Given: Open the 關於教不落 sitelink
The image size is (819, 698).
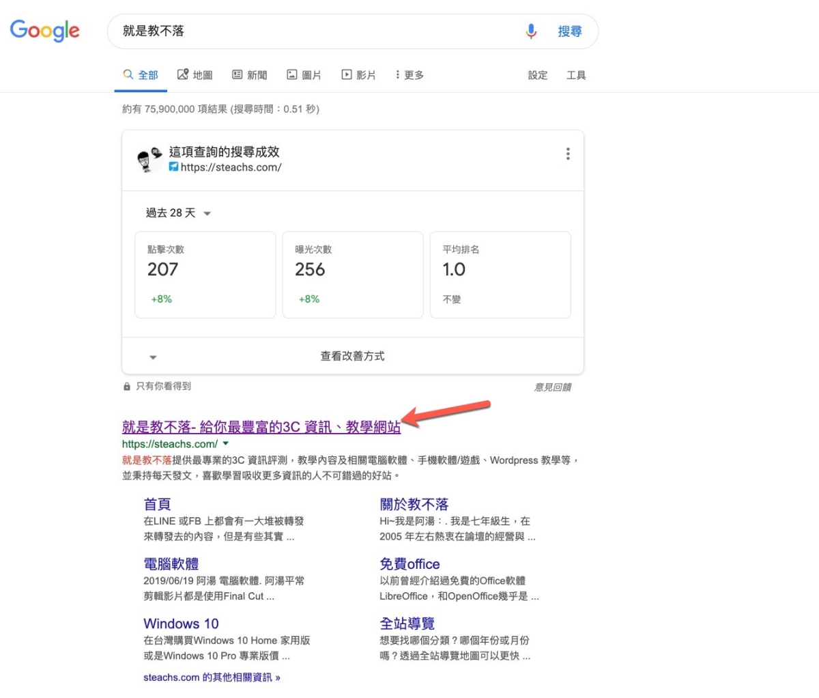Looking at the screenshot, I should click(x=414, y=504).
